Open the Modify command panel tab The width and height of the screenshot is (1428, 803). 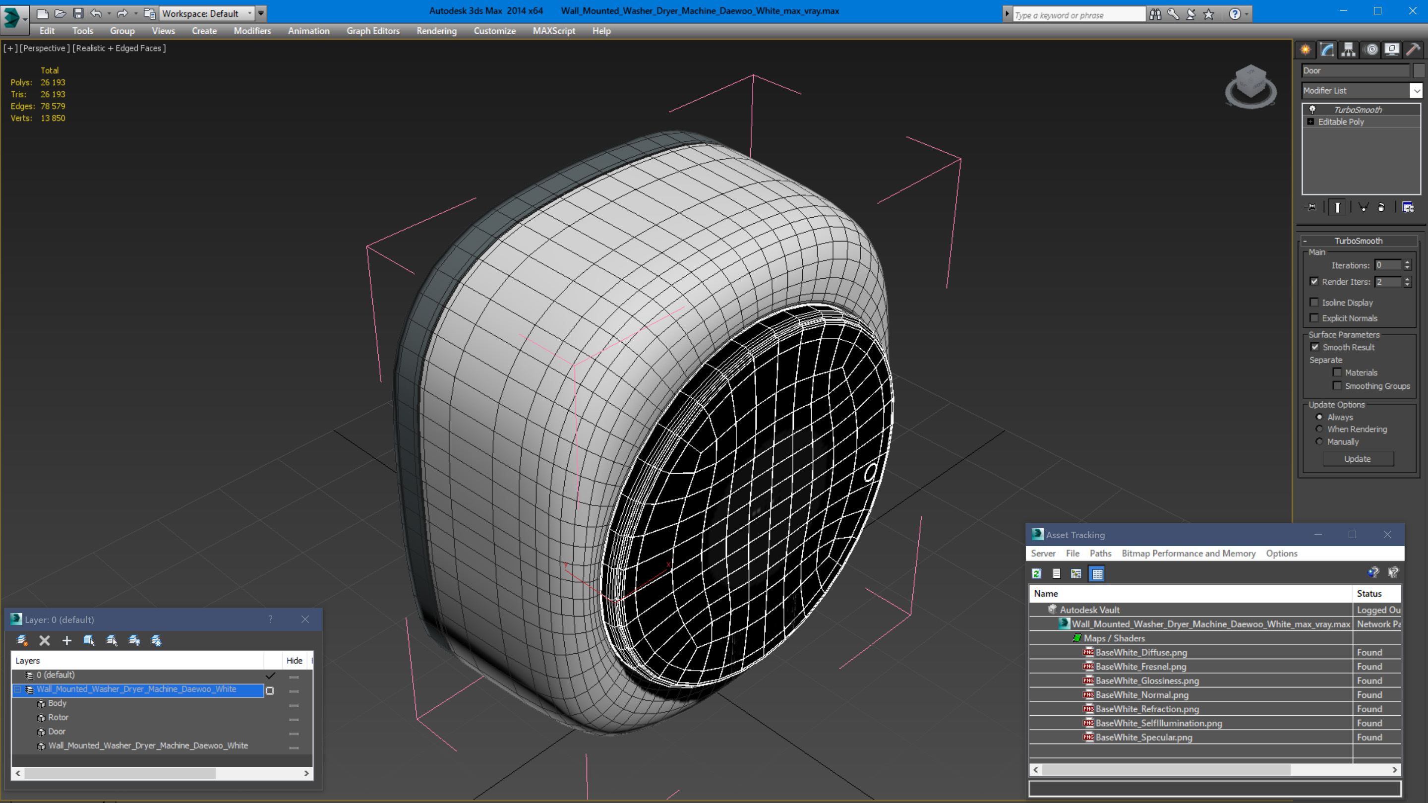point(1327,50)
